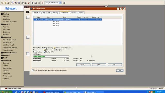
Task: Click the Remaining column header
Action: (95, 17)
